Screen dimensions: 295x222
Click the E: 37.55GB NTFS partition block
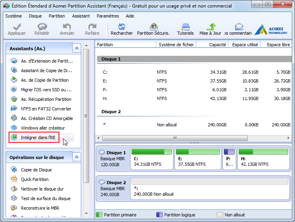point(198,159)
